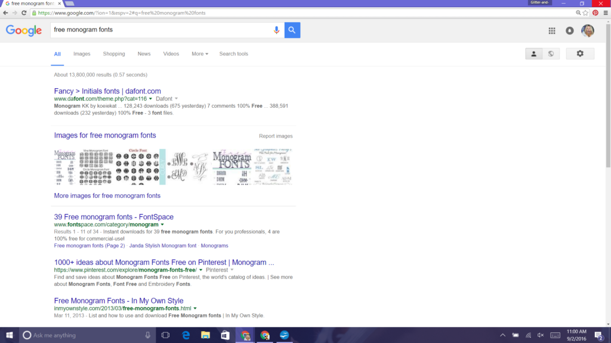Open the Fancy > Initials fonts dafont result
The width and height of the screenshot is (611, 343).
107,91
